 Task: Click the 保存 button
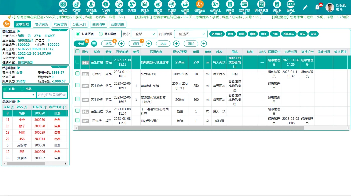pos(303,34)
